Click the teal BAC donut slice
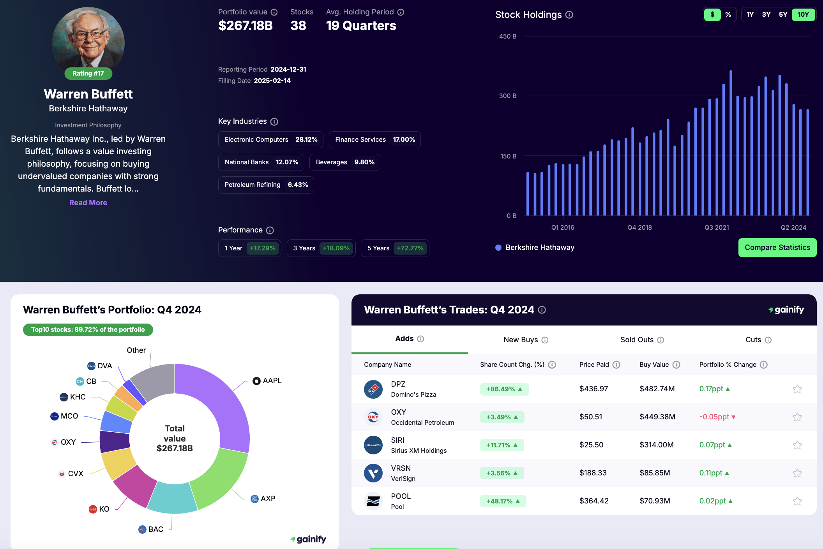The height and width of the screenshot is (549, 823). coord(173,498)
